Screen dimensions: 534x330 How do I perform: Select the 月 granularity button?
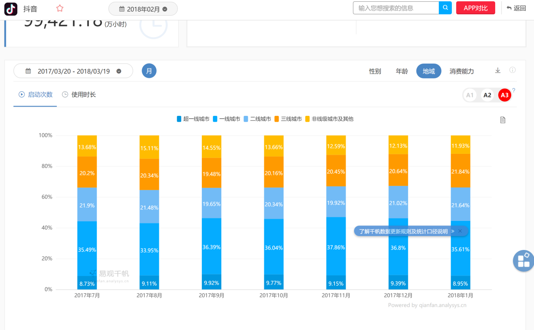(149, 71)
